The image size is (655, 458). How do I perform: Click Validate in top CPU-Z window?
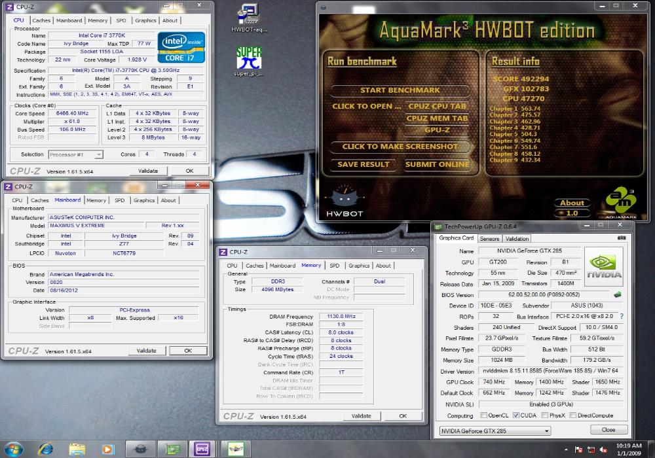[148, 171]
